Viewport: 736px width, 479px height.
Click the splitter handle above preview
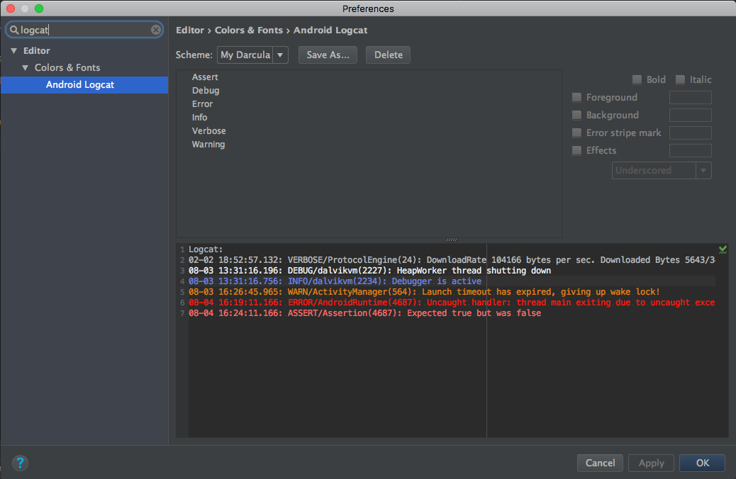tap(452, 239)
